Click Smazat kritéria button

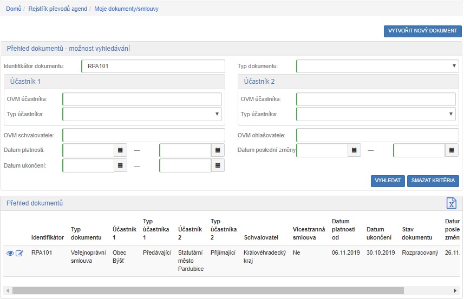coord(433,181)
